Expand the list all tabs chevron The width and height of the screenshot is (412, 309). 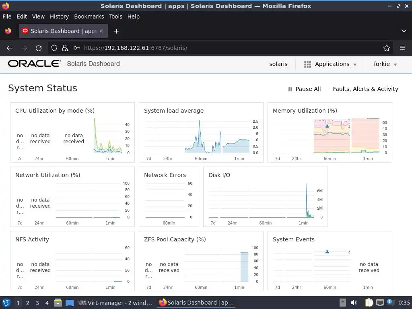[404, 31]
